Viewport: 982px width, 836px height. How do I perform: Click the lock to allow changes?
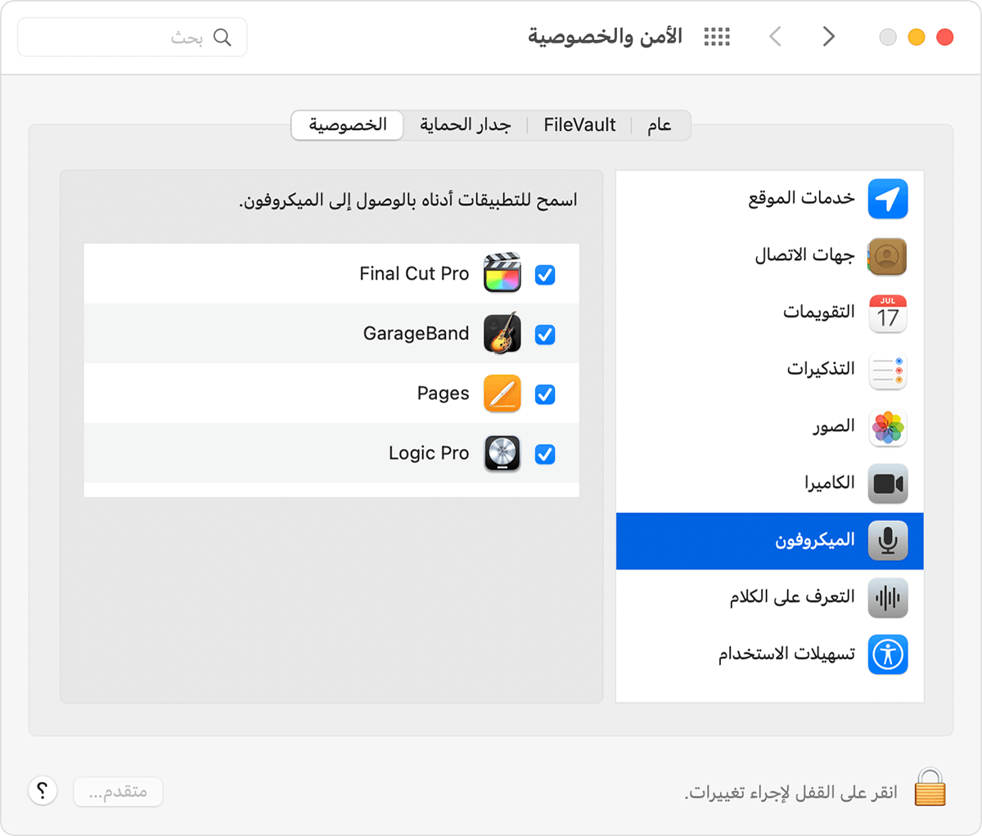[929, 789]
